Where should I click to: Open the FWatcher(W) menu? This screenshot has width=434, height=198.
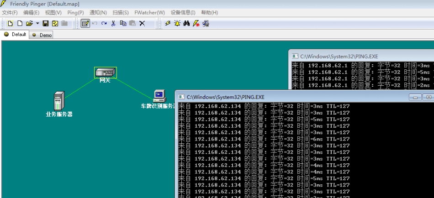click(149, 13)
